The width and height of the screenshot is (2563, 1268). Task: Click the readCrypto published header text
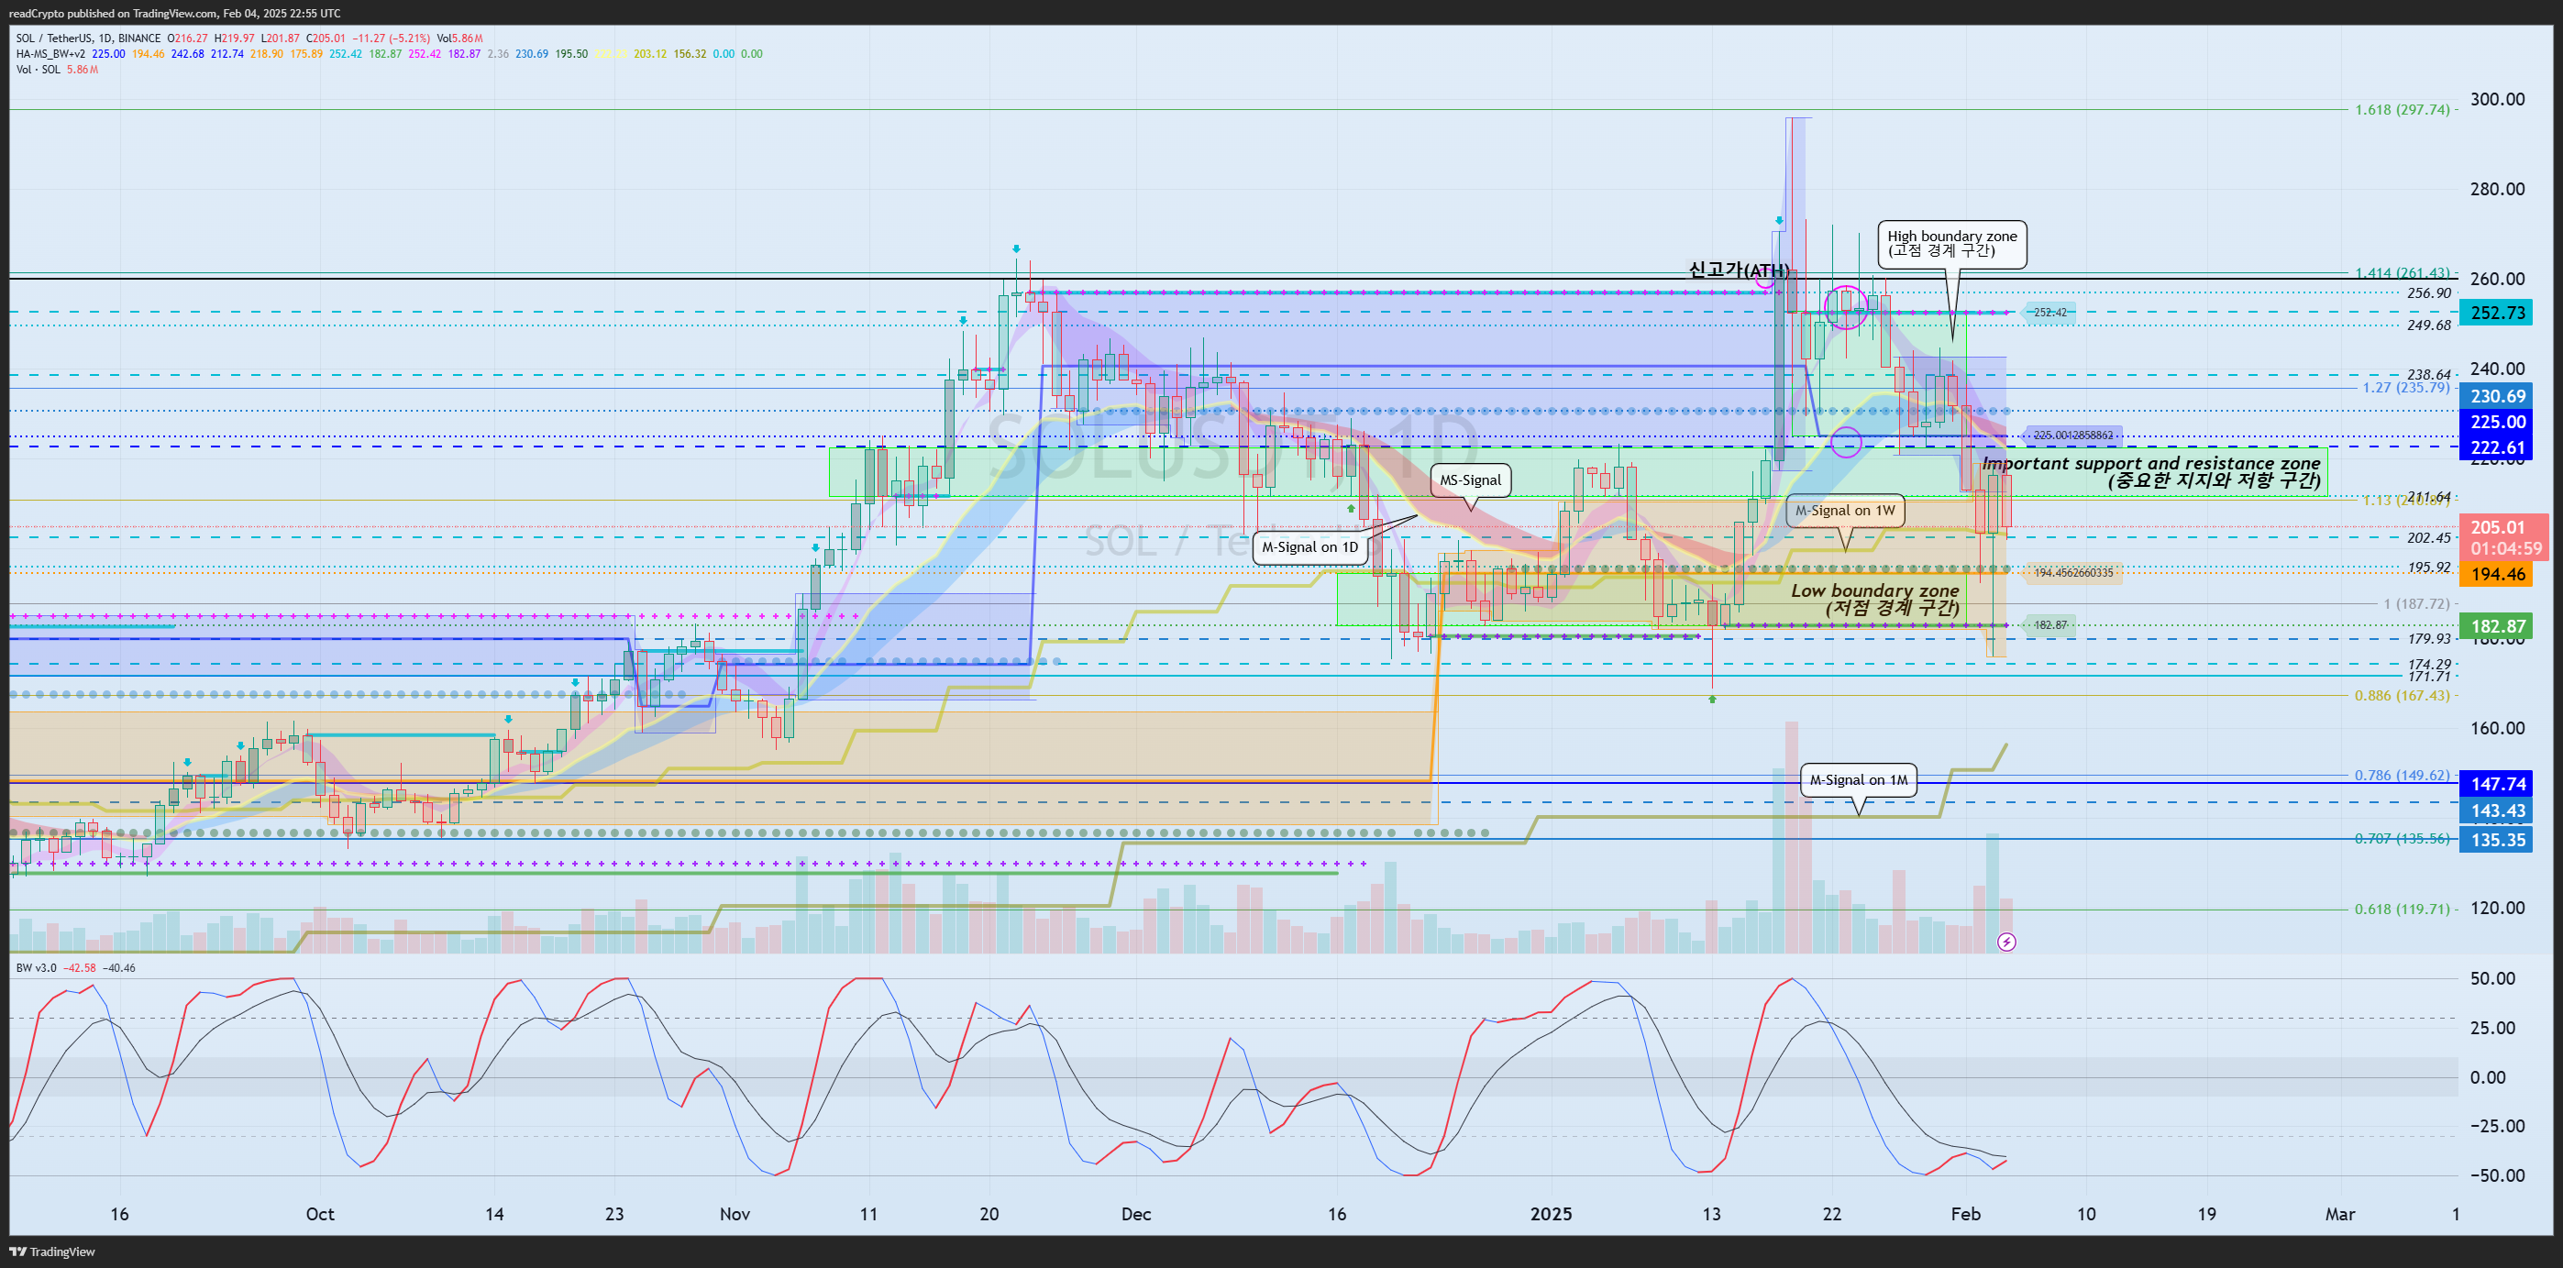tap(173, 13)
